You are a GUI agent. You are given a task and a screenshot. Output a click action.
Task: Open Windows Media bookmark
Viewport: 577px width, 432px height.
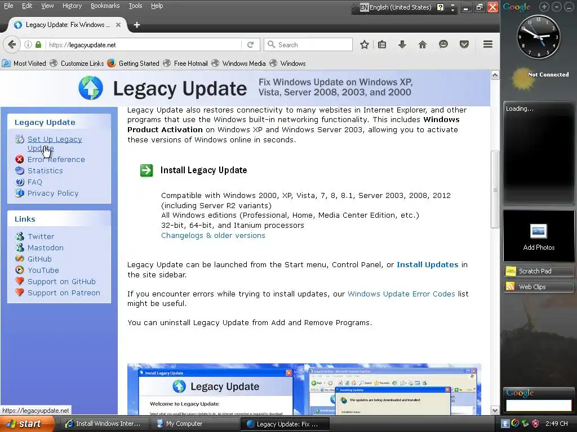click(238, 63)
